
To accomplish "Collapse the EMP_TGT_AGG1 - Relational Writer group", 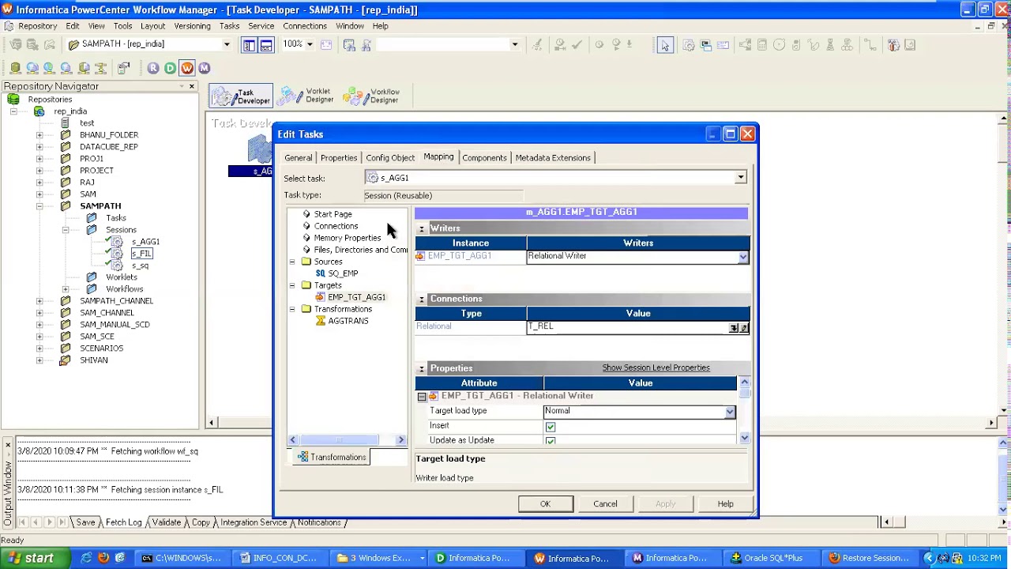I will point(422,397).
